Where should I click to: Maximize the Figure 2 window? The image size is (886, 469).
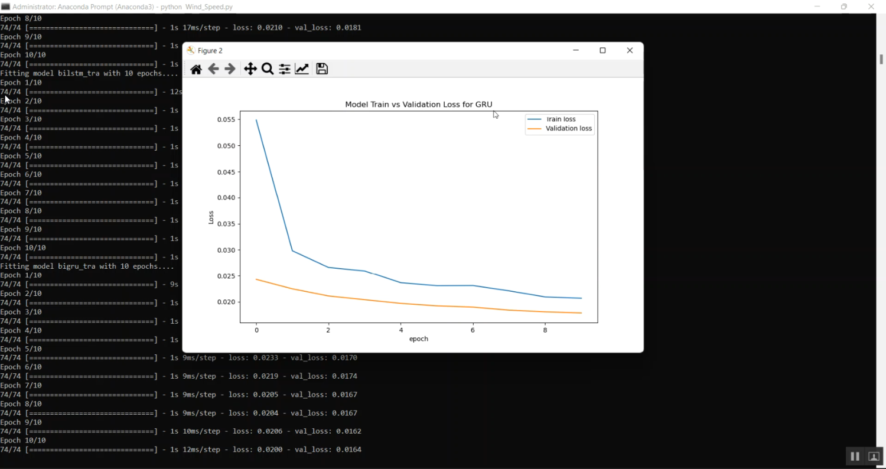tap(602, 50)
